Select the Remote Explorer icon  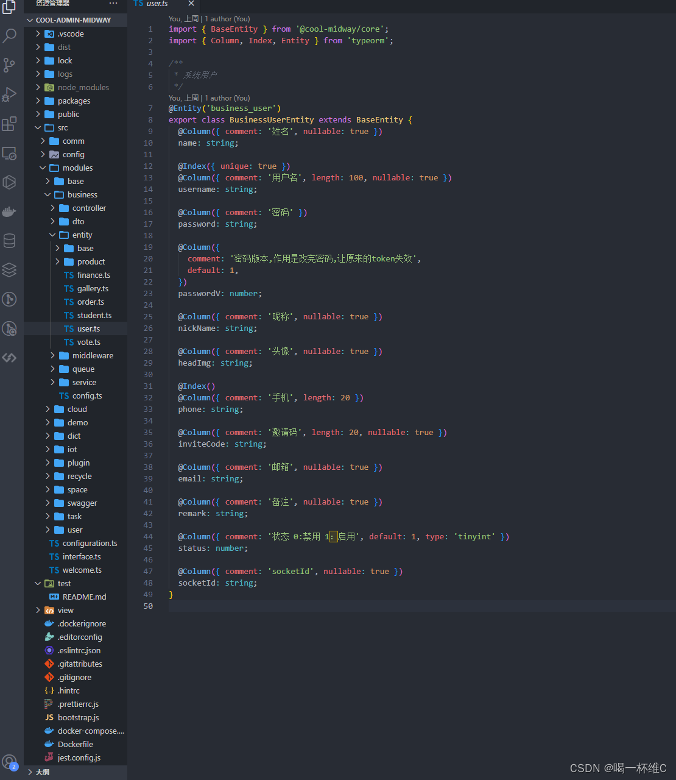click(10, 154)
